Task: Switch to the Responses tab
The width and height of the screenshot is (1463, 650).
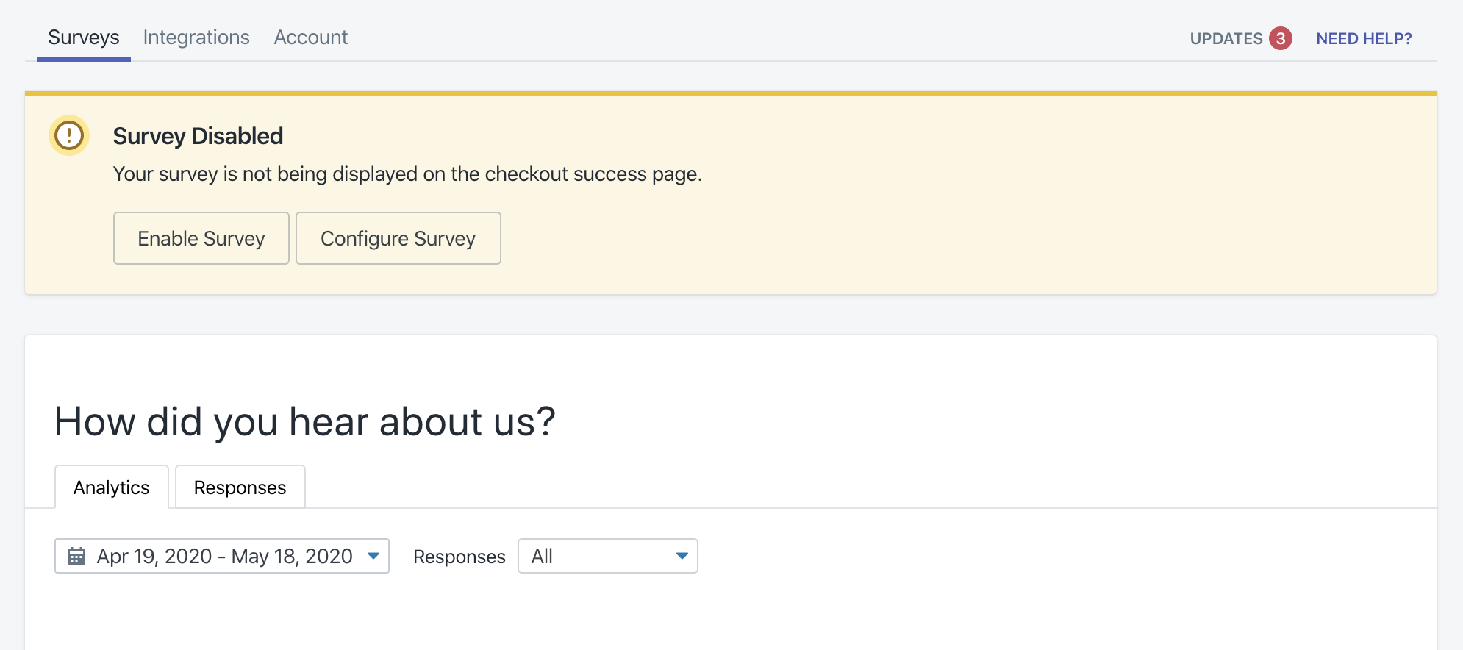Action: pyautogui.click(x=240, y=488)
